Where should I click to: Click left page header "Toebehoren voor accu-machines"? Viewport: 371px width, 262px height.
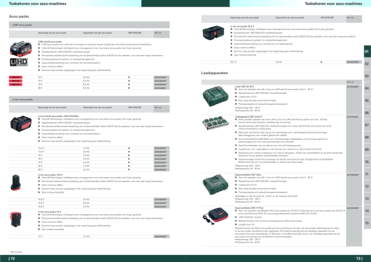[38, 4]
